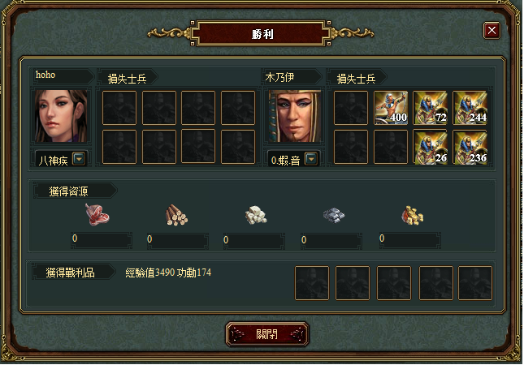
Task: Click the gold coins resource icon
Action: click(x=413, y=216)
